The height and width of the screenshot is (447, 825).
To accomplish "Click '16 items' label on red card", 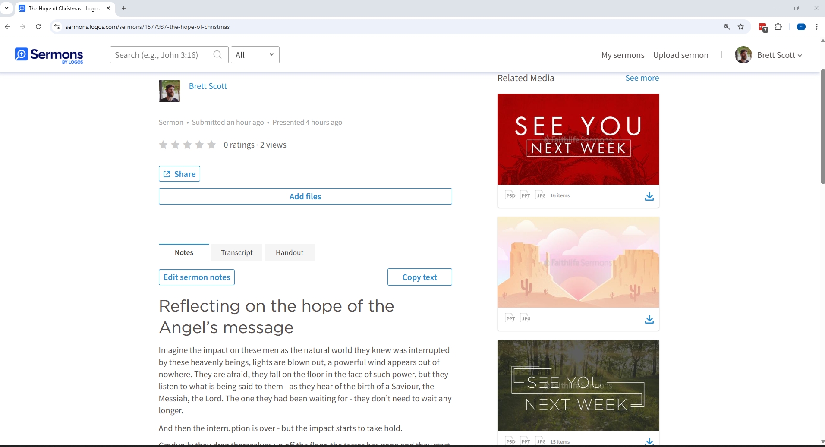I will click(560, 195).
